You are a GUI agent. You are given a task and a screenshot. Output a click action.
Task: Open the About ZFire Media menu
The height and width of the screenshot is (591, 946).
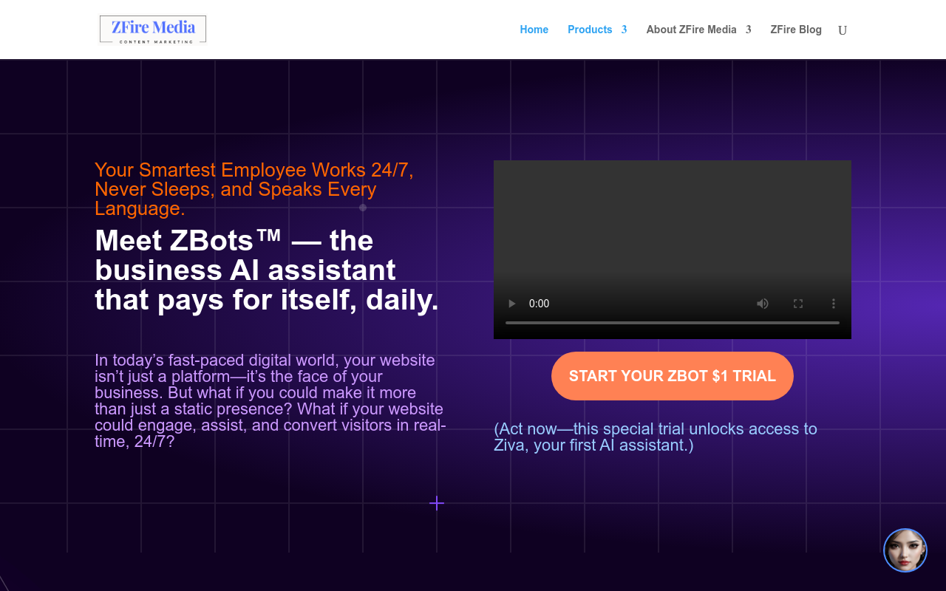(x=691, y=30)
